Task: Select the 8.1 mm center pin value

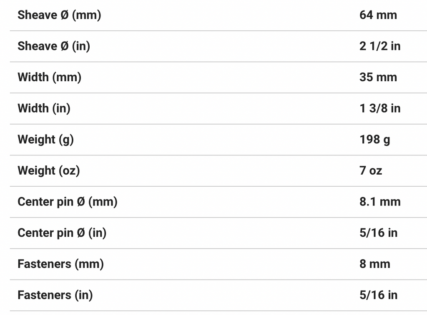Action: [379, 202]
